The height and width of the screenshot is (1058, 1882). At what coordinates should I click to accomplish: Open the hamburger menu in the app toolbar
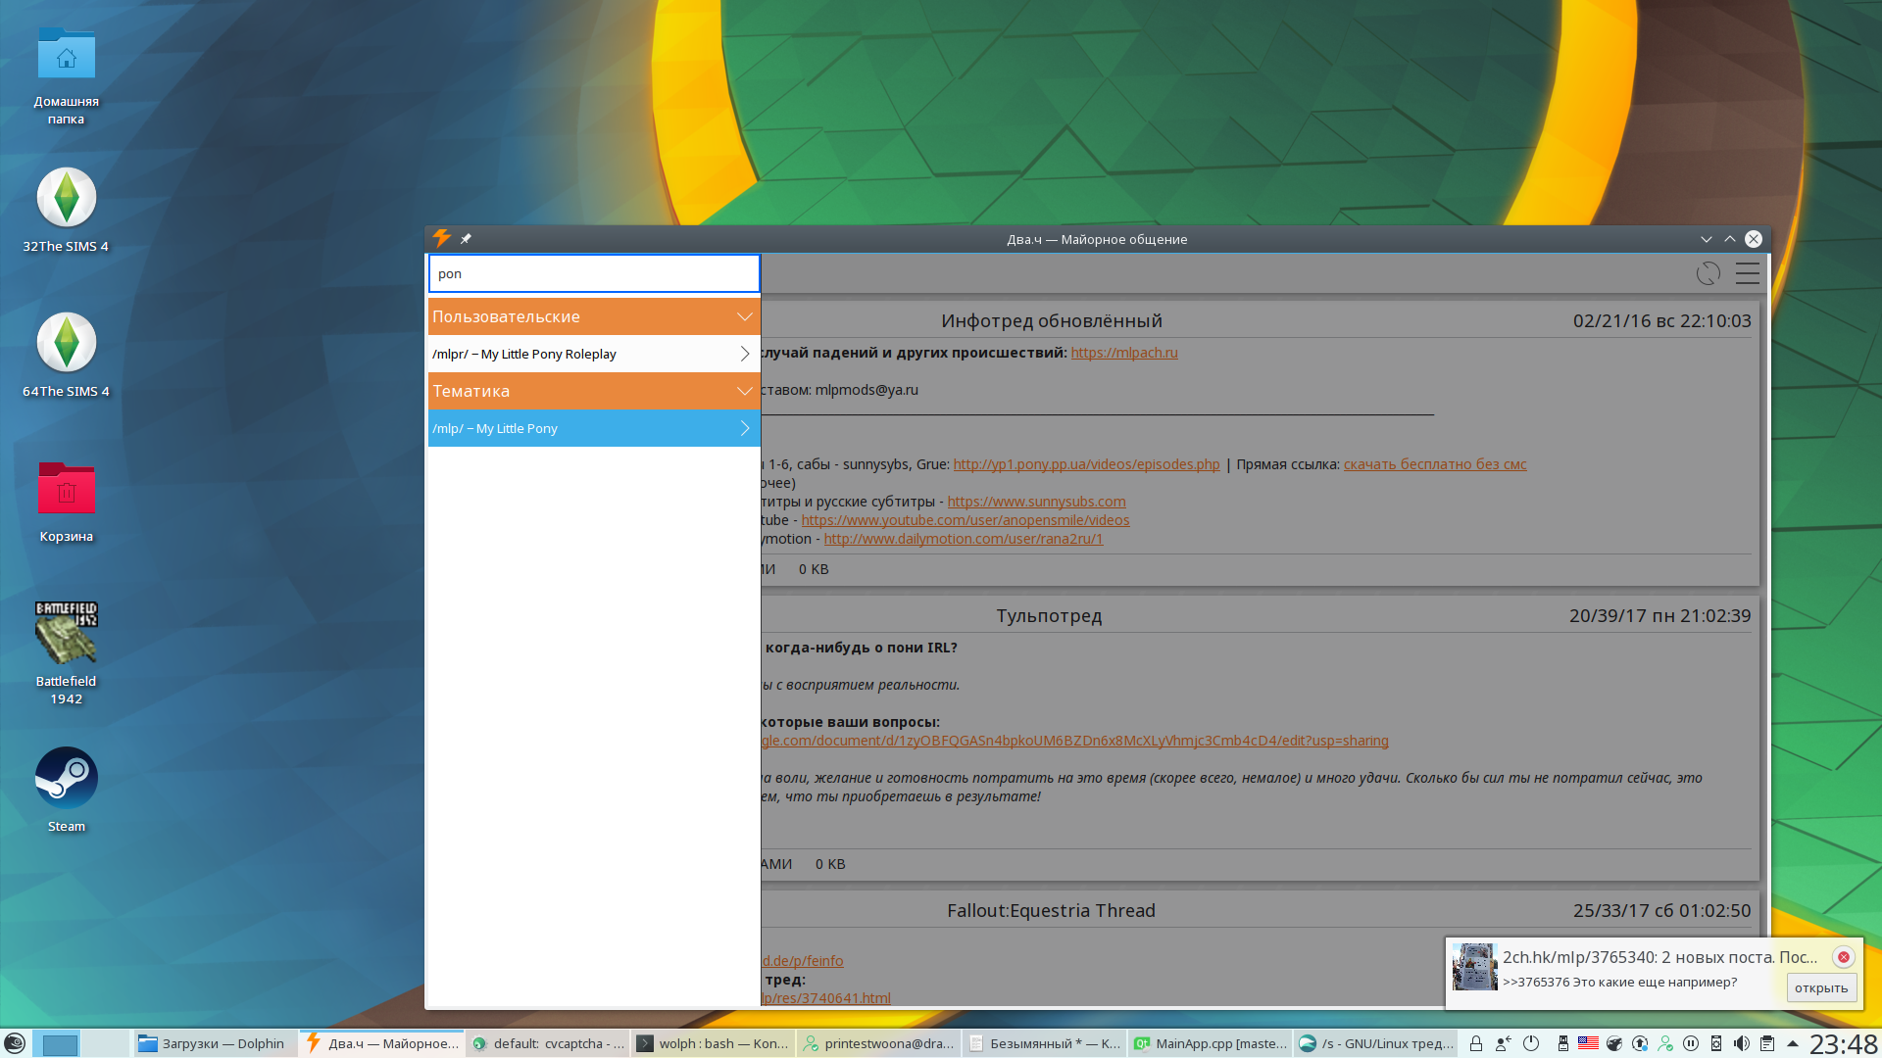pyautogui.click(x=1748, y=273)
